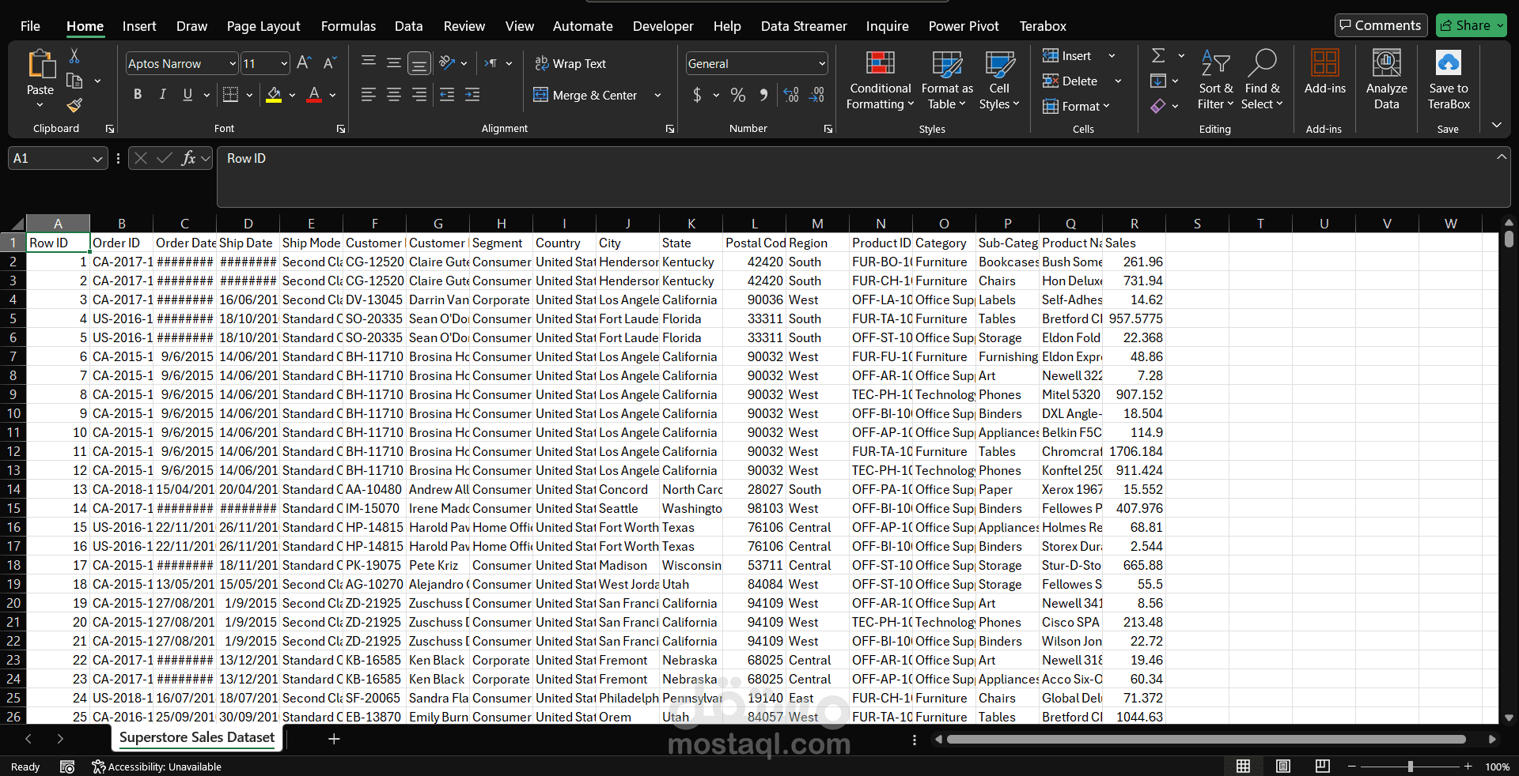Open the Aptos Narrow font name dropdown

(x=233, y=63)
